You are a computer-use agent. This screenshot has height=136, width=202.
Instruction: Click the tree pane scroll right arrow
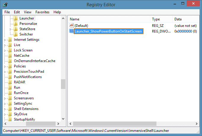pos(58,124)
